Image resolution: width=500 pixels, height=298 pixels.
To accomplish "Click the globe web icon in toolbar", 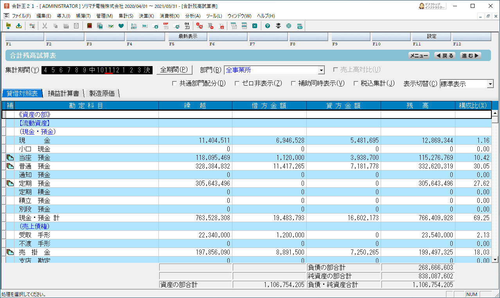I will tap(289, 26).
